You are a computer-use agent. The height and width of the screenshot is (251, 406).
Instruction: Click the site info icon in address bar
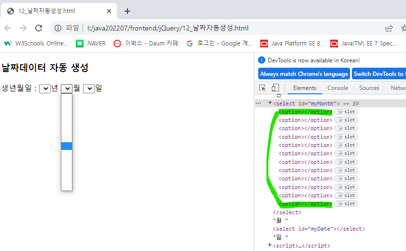click(x=58, y=28)
